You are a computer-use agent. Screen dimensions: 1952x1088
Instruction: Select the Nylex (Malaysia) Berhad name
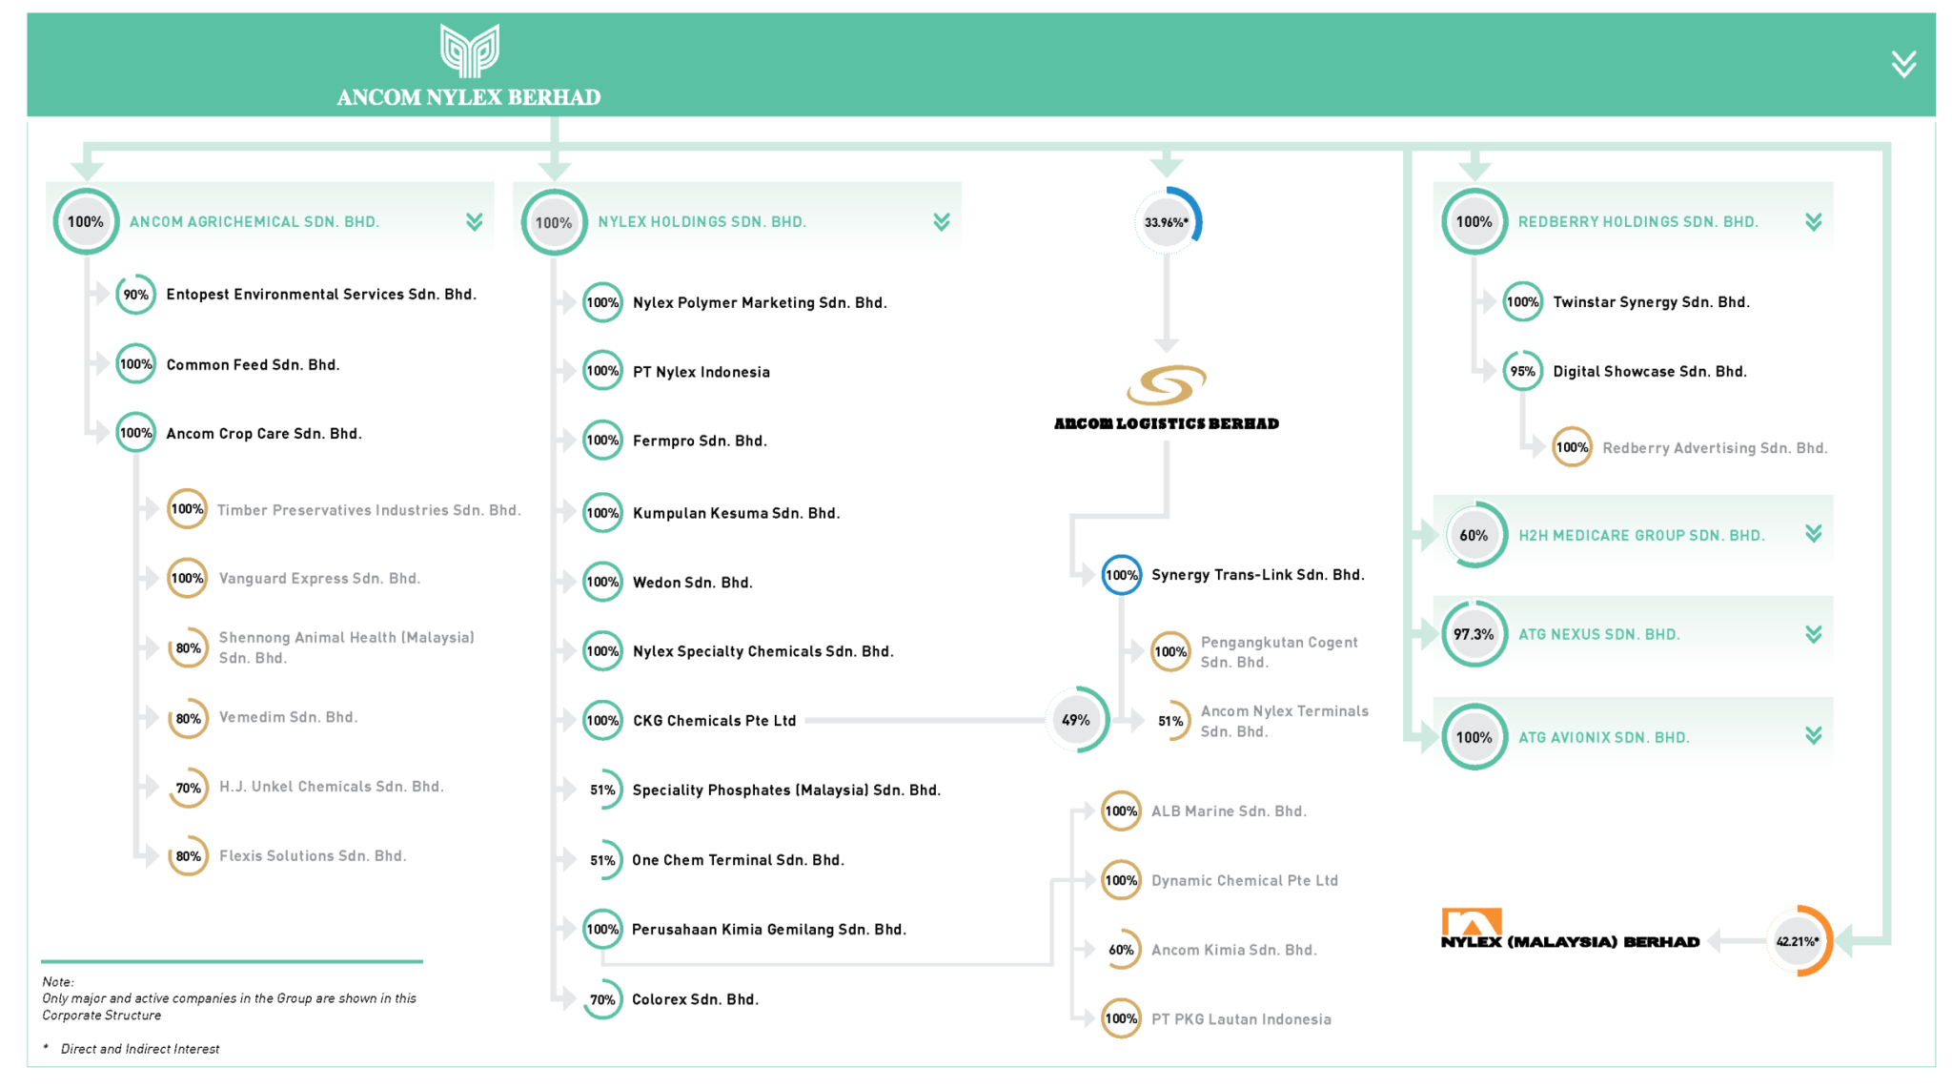[1571, 942]
